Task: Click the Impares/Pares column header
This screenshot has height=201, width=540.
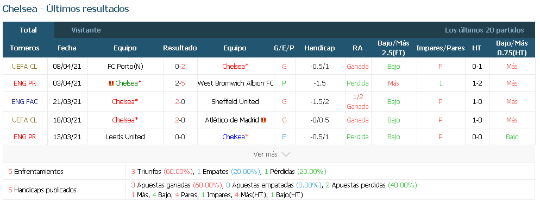Action: pyautogui.click(x=440, y=48)
